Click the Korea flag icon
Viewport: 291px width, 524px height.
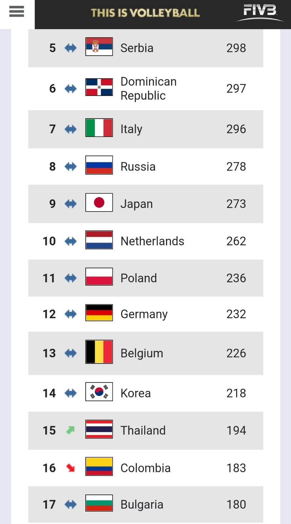tap(99, 392)
